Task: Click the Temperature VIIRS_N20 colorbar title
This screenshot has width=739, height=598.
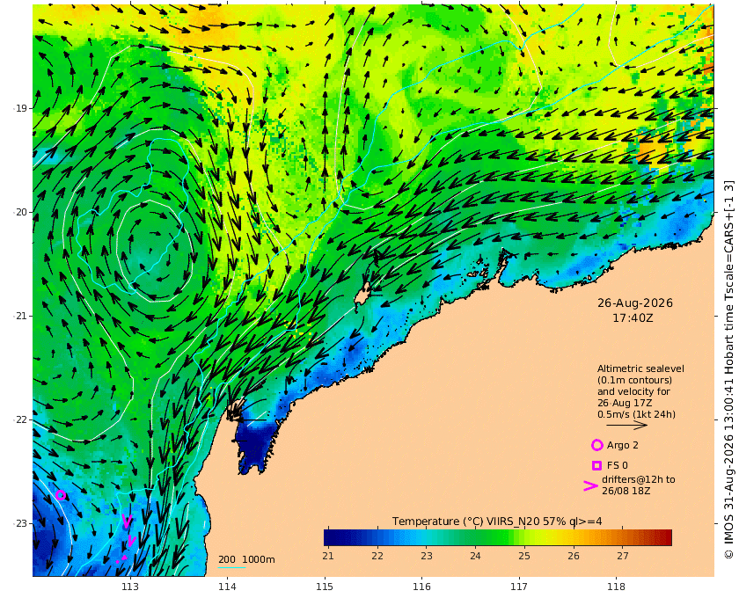Action: (x=497, y=521)
